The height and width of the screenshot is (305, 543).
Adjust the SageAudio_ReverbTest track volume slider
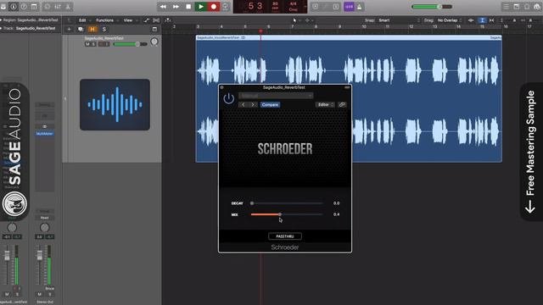point(130,44)
